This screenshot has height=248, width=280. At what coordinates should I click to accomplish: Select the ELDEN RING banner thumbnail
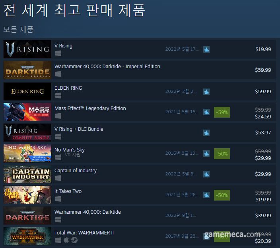coord(27,91)
